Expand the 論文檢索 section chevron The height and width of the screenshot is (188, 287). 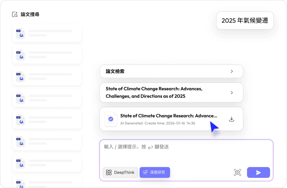click(x=232, y=71)
